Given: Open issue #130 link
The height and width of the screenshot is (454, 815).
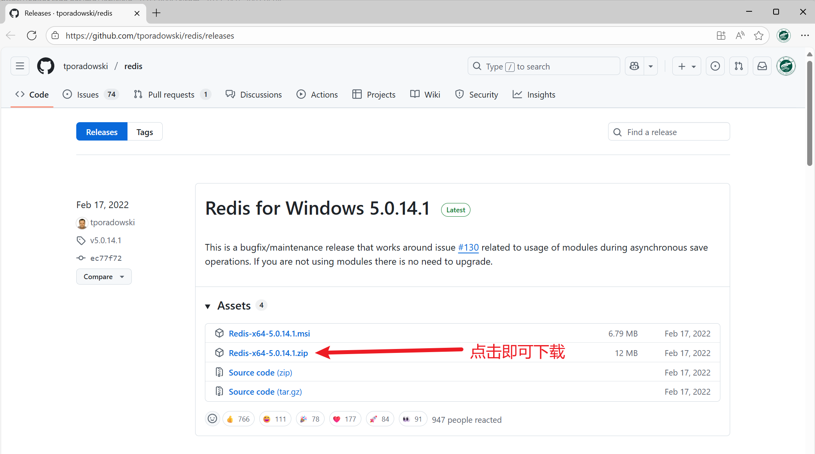Looking at the screenshot, I should pos(468,247).
